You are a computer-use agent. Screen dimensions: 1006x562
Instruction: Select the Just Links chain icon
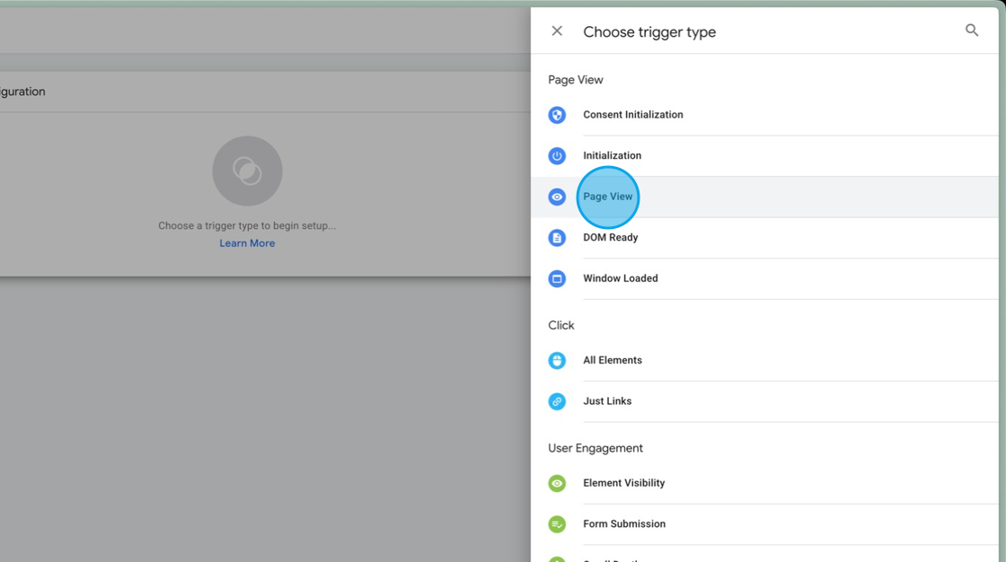click(x=557, y=401)
